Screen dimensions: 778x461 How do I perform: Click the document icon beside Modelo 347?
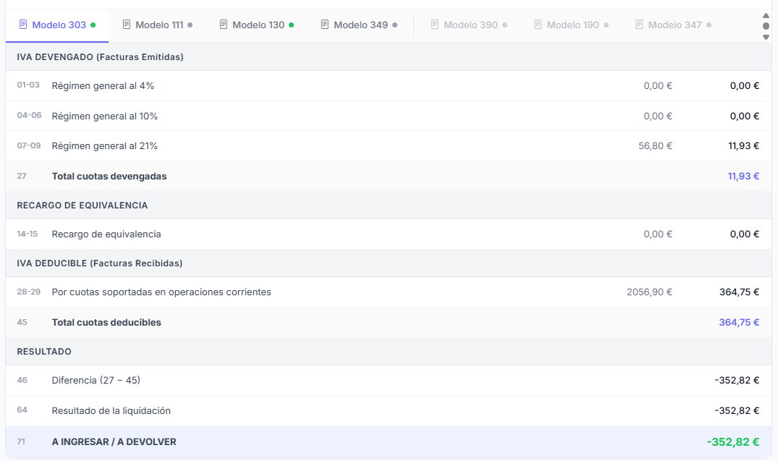click(x=639, y=25)
